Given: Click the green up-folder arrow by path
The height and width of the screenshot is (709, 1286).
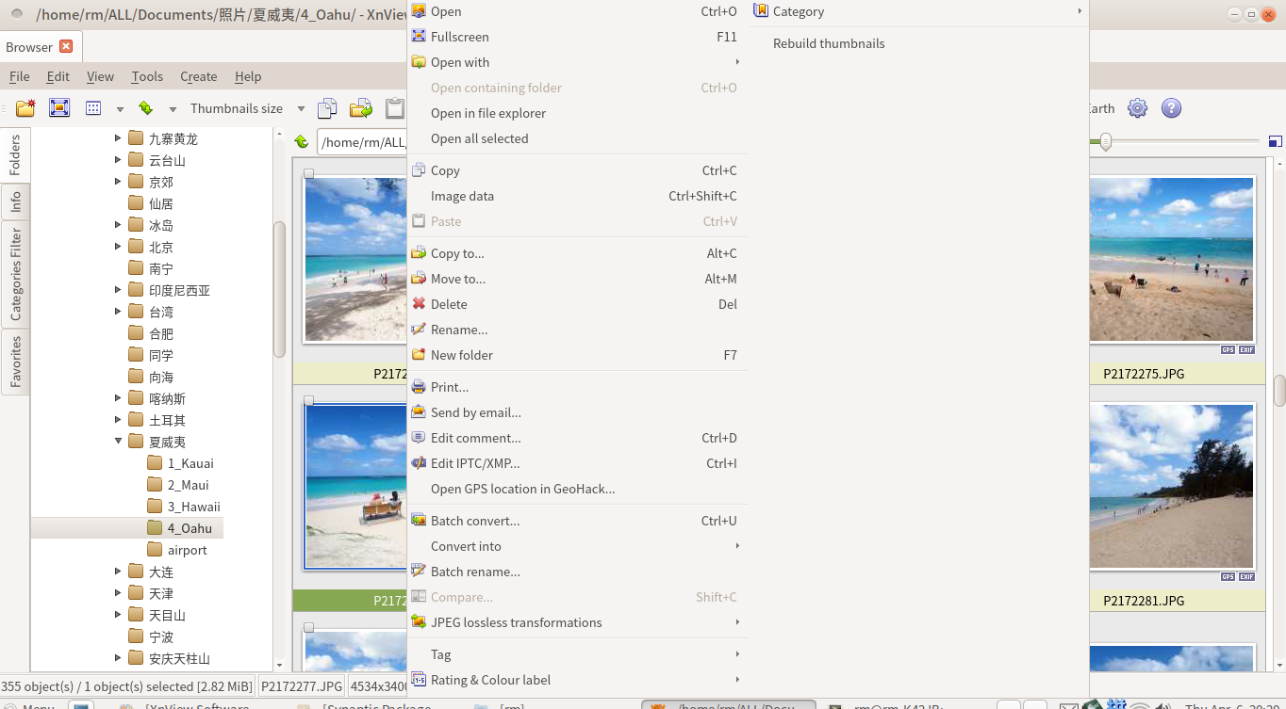Looking at the screenshot, I should [301, 142].
